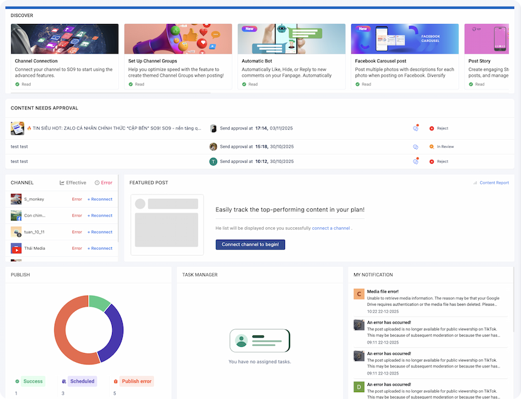Open comment icon on 10:12 test test row
The height and width of the screenshot is (399, 521).
[416, 162]
